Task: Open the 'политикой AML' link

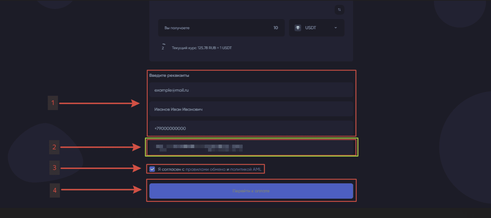Action: [246, 169]
